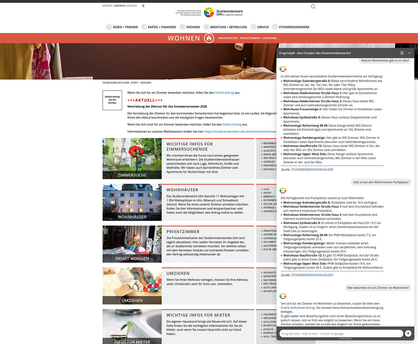This screenshot has height=344, width=418.
Task: Send chat message with arrow button
Action: tap(408, 334)
